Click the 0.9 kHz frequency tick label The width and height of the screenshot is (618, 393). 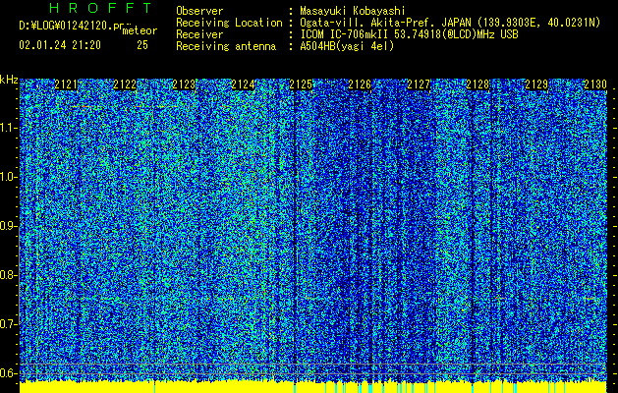(x=8, y=226)
